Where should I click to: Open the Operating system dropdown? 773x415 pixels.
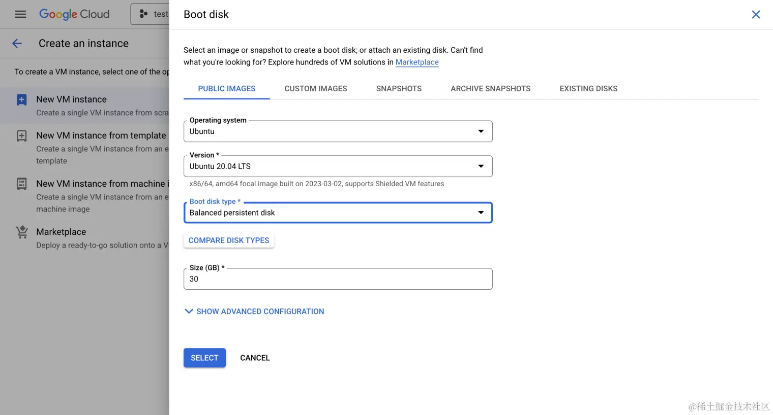pyautogui.click(x=338, y=131)
